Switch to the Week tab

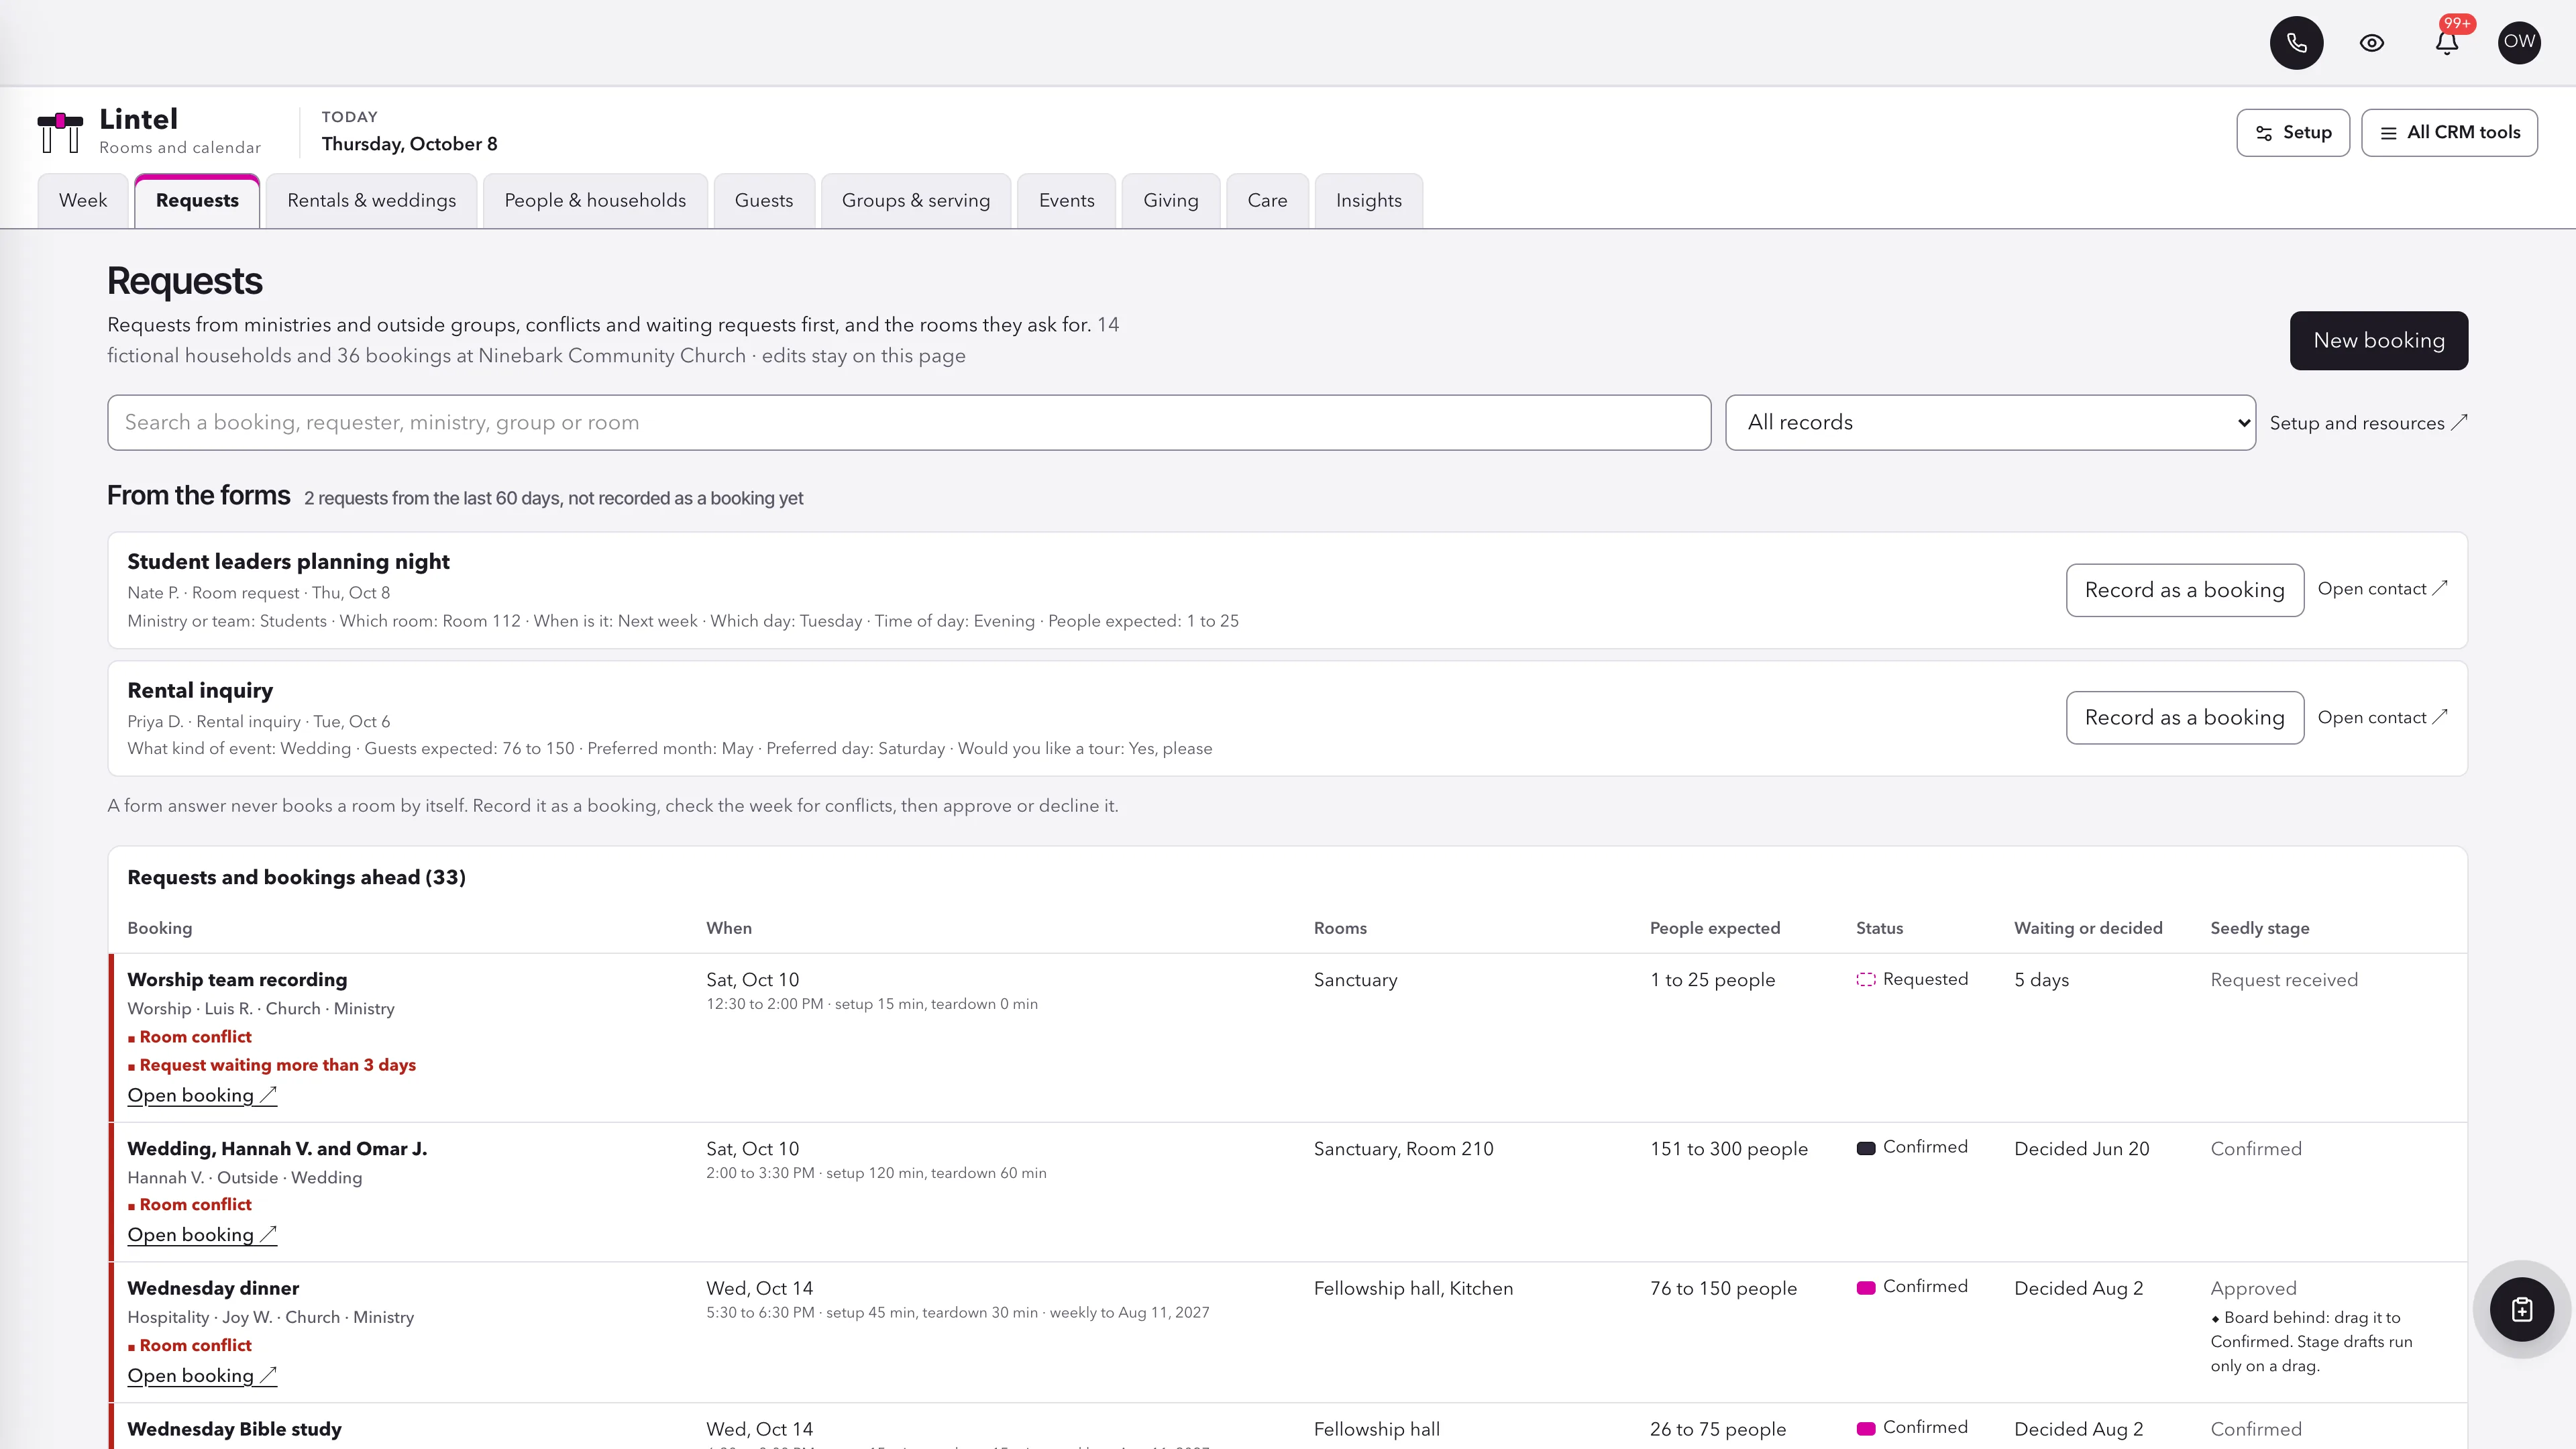(x=83, y=201)
